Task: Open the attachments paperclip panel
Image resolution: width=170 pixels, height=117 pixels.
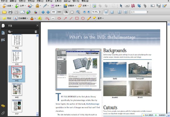Action: pyautogui.click(x=3, y=113)
